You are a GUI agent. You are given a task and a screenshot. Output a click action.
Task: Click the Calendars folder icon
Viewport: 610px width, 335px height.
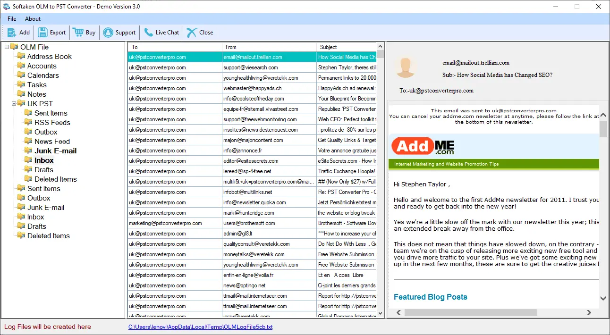21,75
